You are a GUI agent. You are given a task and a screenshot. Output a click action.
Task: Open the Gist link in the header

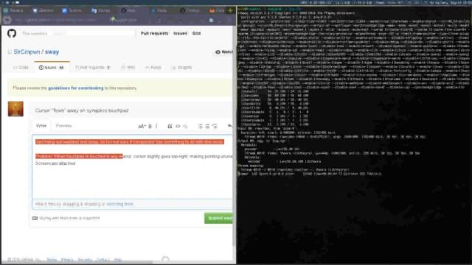197,33
